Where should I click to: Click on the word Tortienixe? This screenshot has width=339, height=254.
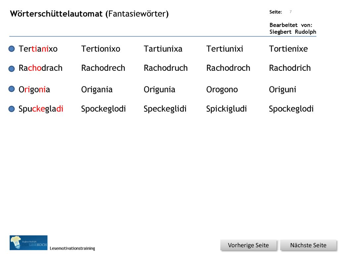pyautogui.click(x=288, y=49)
